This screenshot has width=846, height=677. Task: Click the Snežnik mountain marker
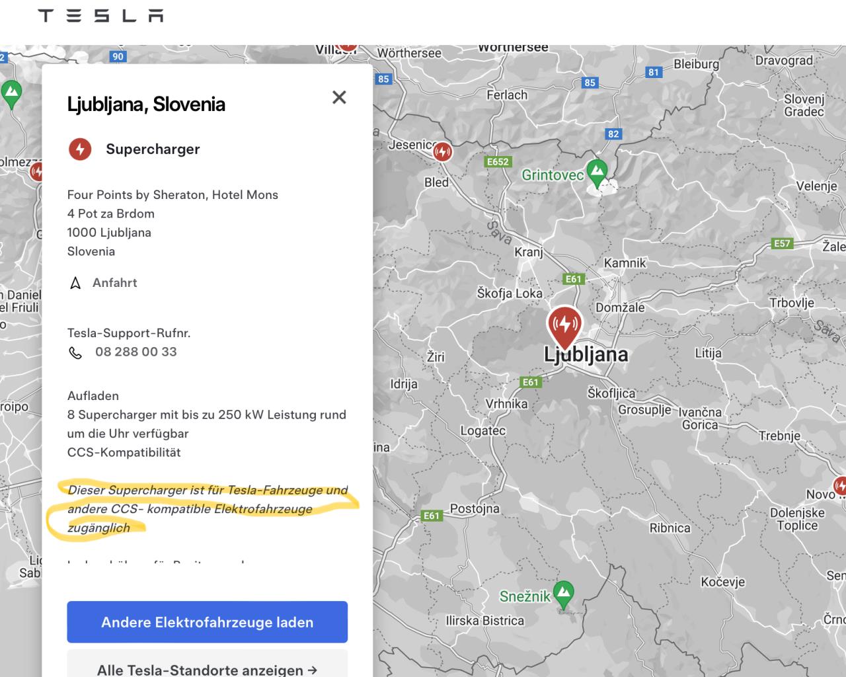(563, 594)
